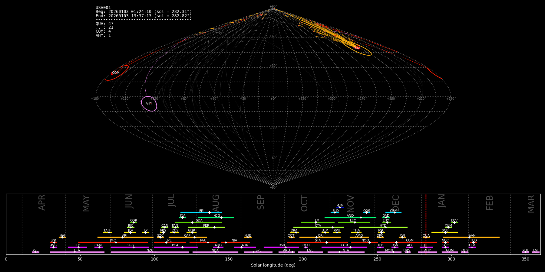Click the QUA radiant ellipse label
Screen dimensions: 545x272
357,48
